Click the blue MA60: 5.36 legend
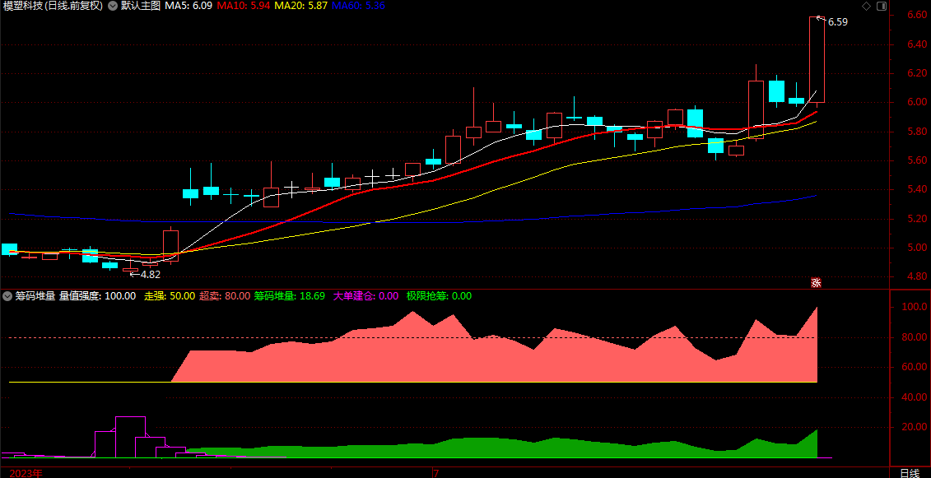The width and height of the screenshot is (931, 478). (358, 6)
